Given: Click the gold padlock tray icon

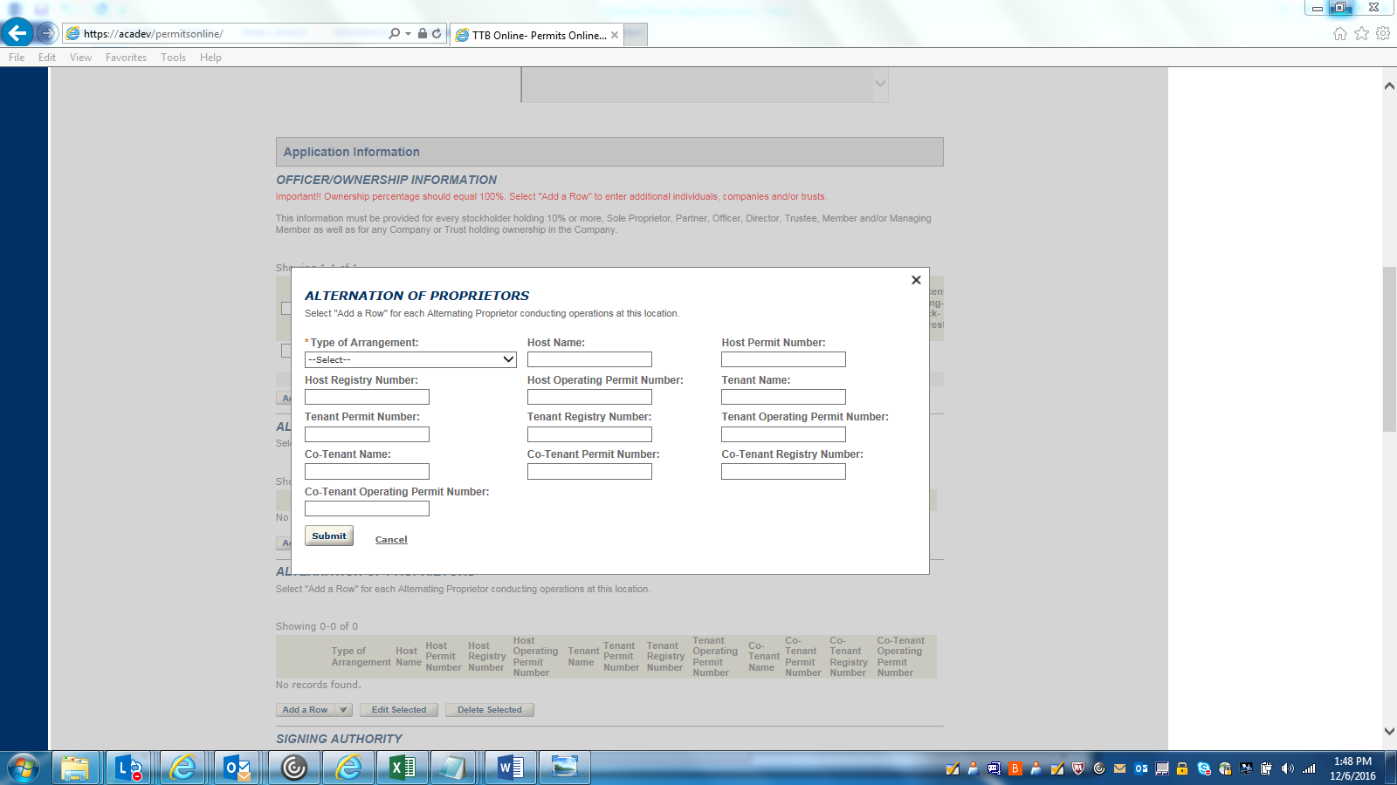Looking at the screenshot, I should [x=1182, y=768].
